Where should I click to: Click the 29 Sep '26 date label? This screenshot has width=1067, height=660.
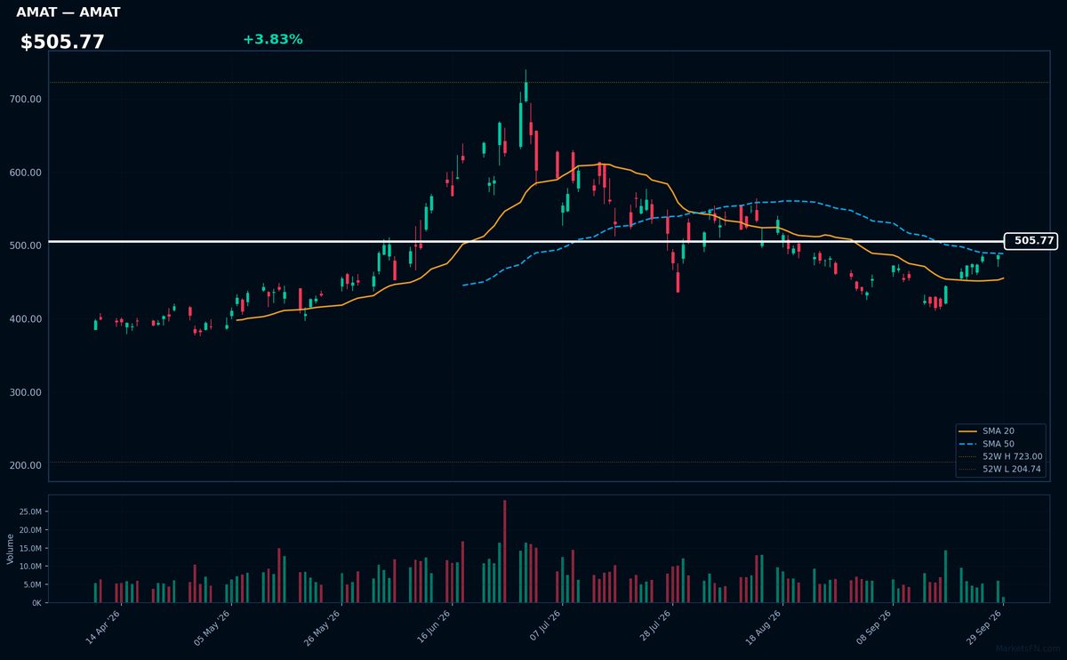[x=985, y=628]
